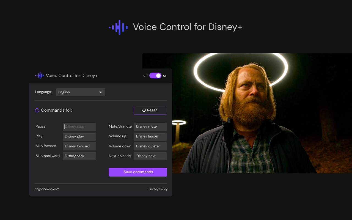Edit the Volume down field Disney quieter
The image size is (352, 220).
pos(150,146)
